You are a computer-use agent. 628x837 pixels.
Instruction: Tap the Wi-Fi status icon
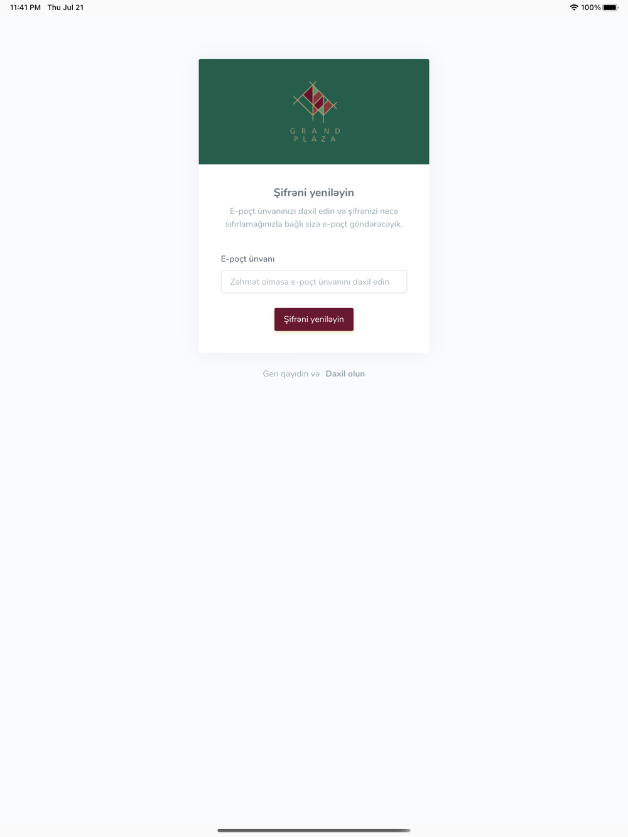573,8
